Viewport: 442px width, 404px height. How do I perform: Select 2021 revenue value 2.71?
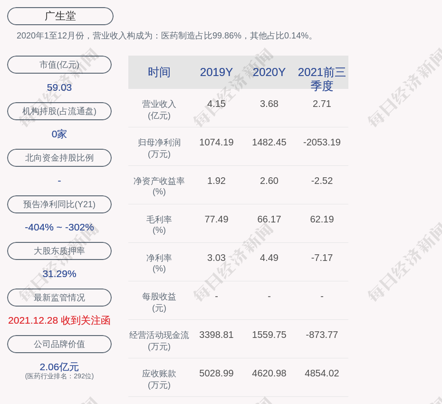click(322, 104)
